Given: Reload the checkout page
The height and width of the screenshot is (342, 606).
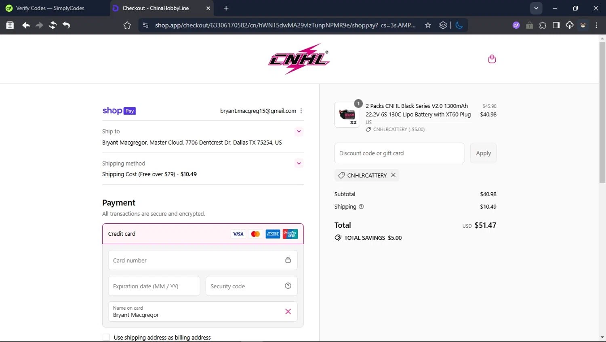Looking at the screenshot, I should tap(53, 25).
